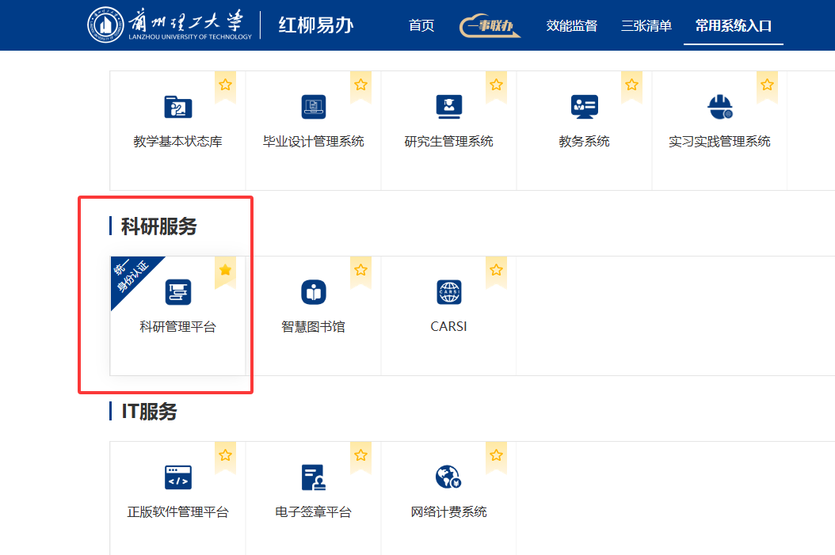Go to the 首页 menu item
This screenshot has height=555, width=835.
pyautogui.click(x=421, y=26)
